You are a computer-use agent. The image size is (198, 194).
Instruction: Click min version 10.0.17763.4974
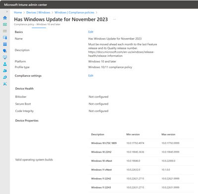pos(135,143)
